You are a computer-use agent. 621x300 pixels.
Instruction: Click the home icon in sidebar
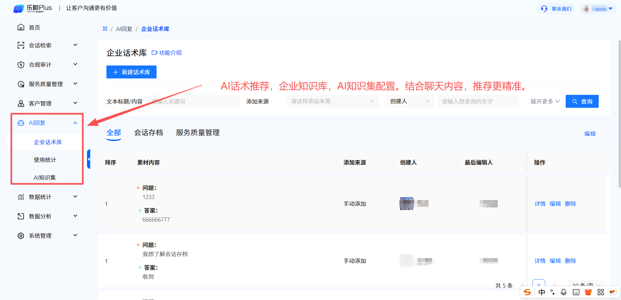(21, 27)
